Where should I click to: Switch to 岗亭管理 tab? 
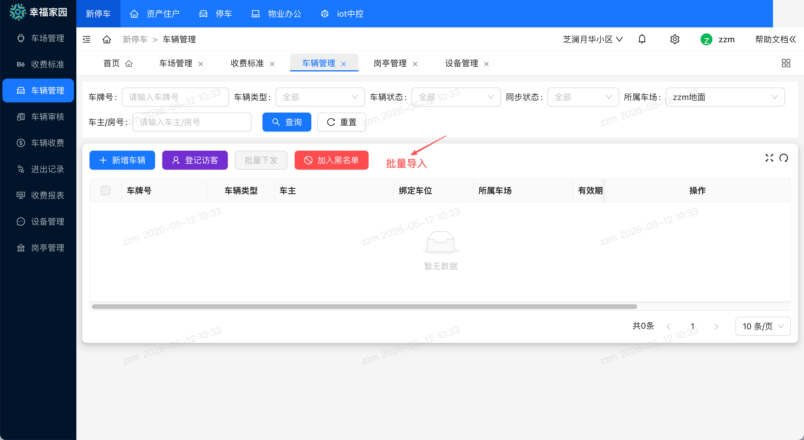[x=390, y=63]
